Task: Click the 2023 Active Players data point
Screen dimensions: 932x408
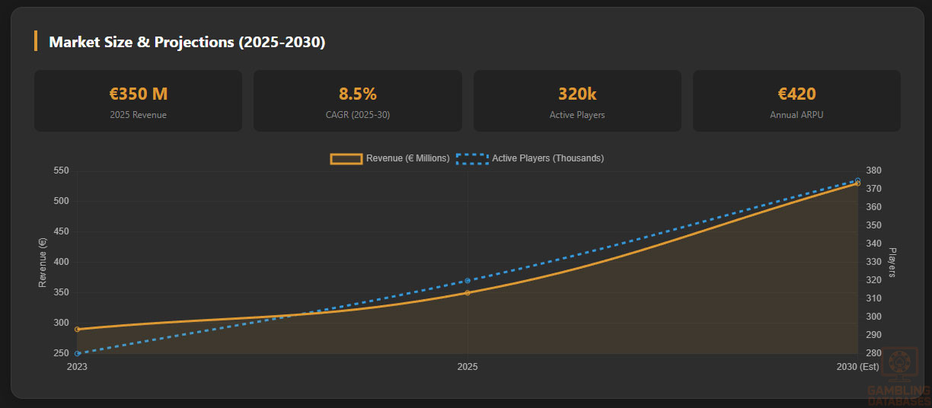Action: tap(77, 353)
